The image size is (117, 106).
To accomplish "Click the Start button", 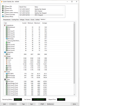I will tap(5, 104).
